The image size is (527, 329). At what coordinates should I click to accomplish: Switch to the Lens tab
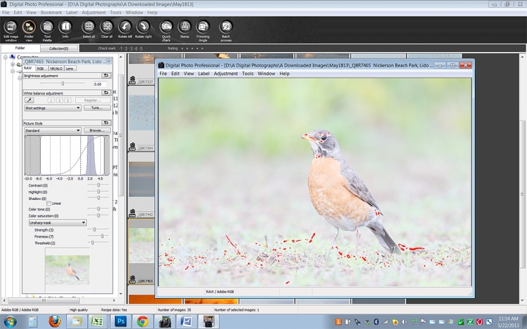pos(70,68)
